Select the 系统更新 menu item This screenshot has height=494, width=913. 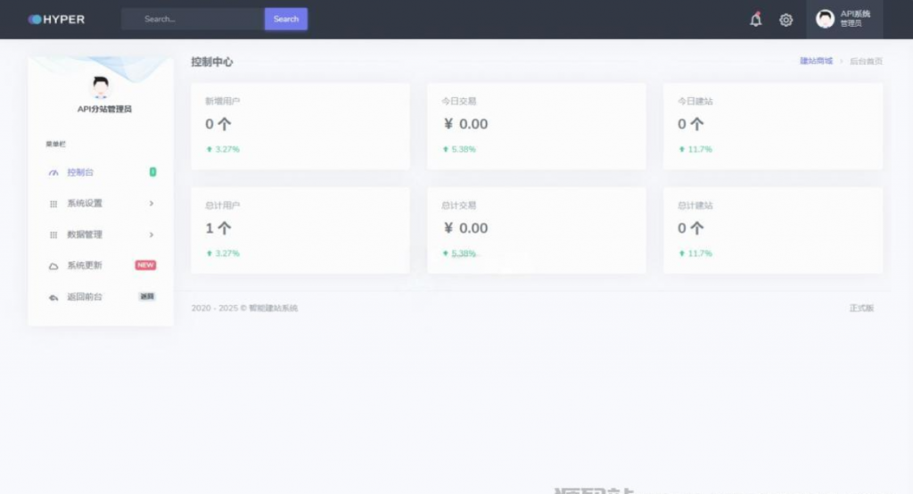coord(85,266)
